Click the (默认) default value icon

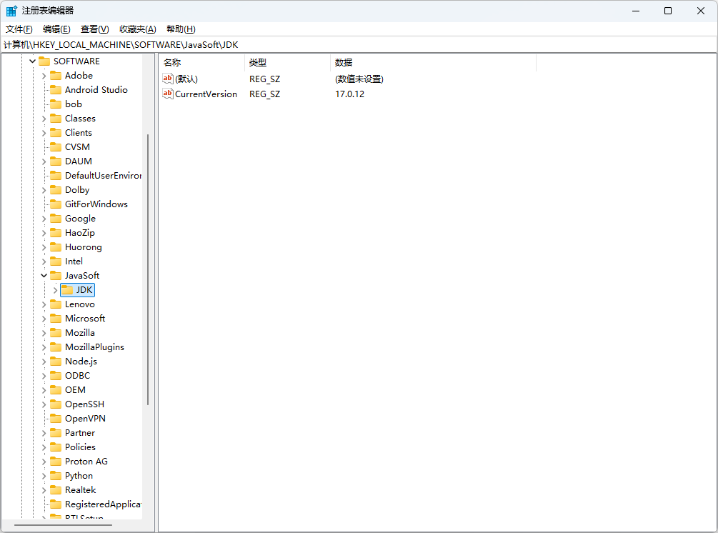click(168, 79)
